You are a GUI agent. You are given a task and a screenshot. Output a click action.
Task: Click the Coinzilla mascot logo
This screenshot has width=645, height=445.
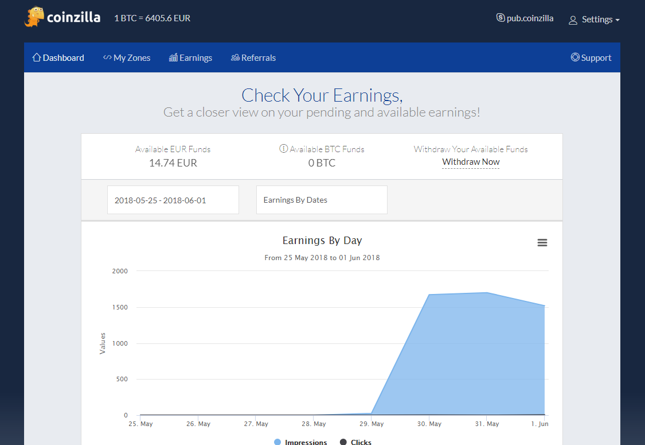pyautogui.click(x=34, y=17)
